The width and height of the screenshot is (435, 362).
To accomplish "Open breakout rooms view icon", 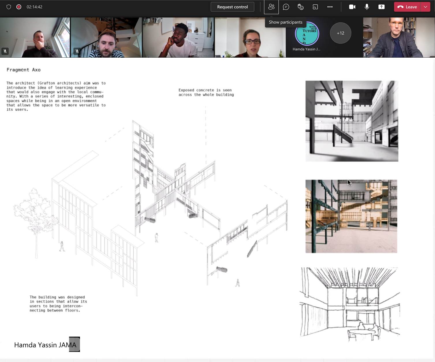I will (x=315, y=7).
